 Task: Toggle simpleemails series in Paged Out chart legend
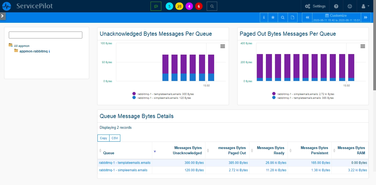[303, 94]
